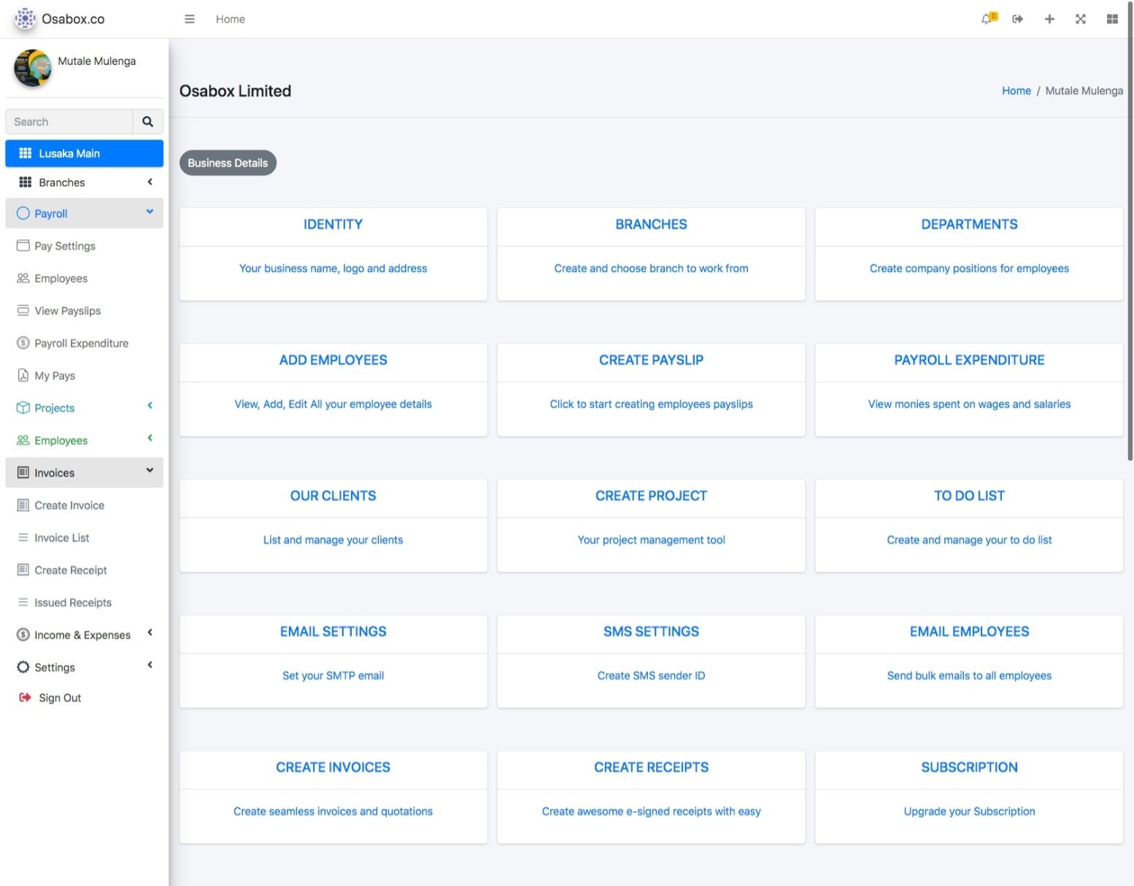The width and height of the screenshot is (1134, 886).
Task: Click the sidebar Search input field
Action: point(69,122)
